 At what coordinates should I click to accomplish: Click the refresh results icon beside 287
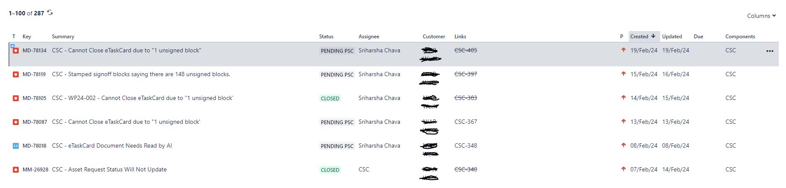pos(50,13)
